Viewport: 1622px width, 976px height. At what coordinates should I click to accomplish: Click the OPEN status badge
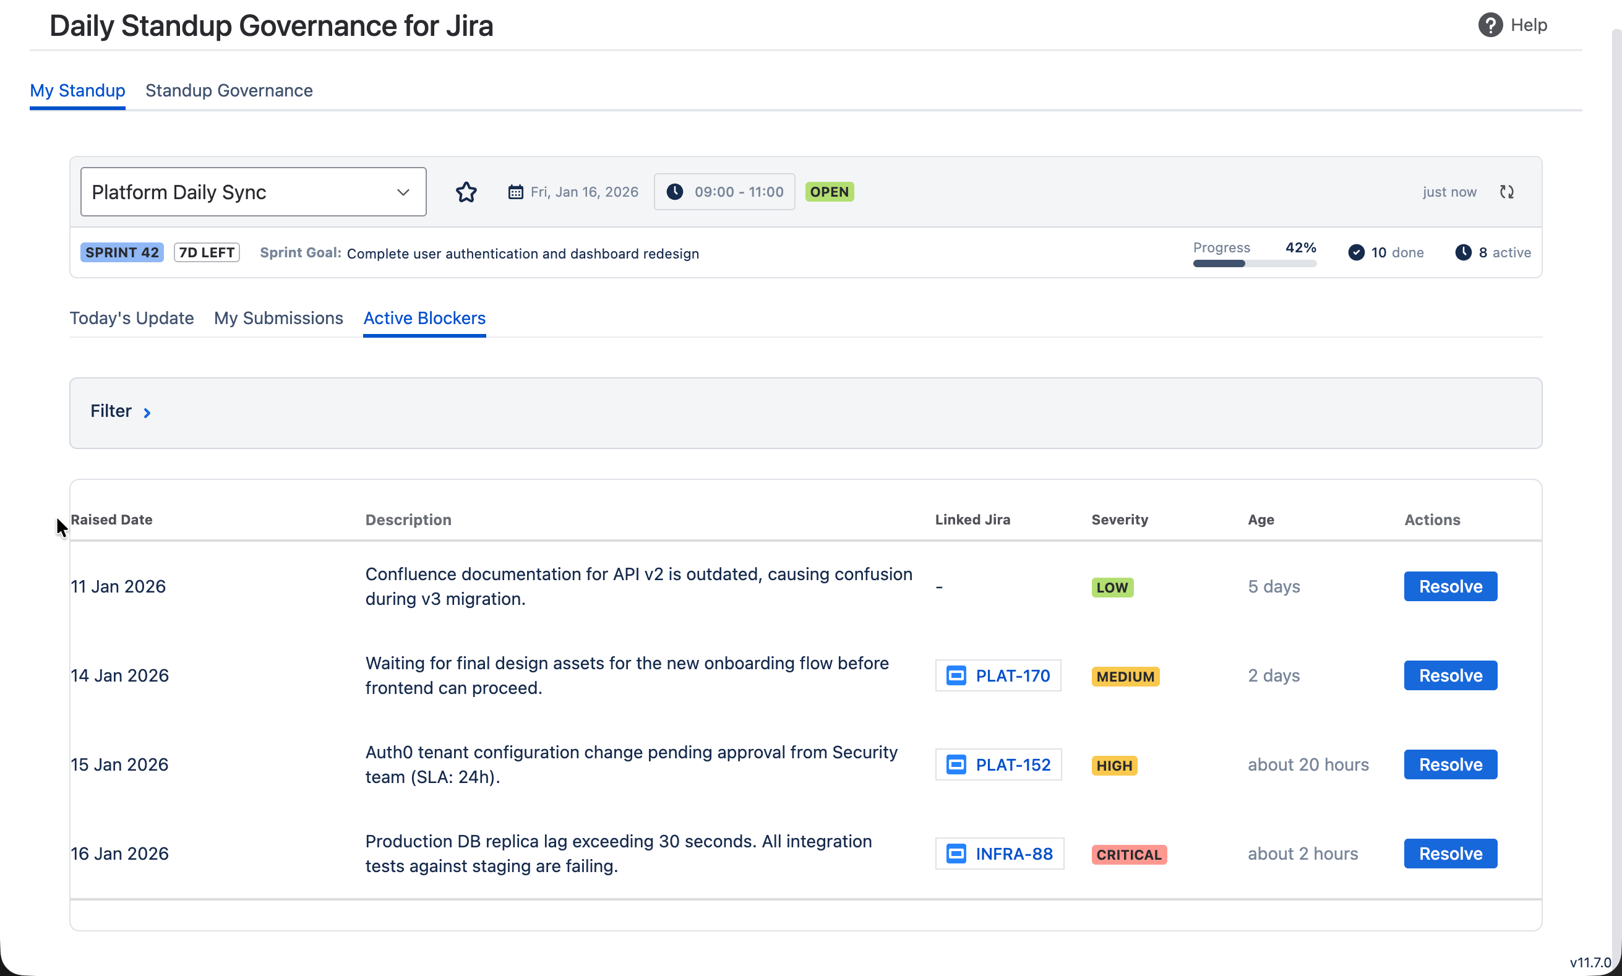click(x=829, y=192)
